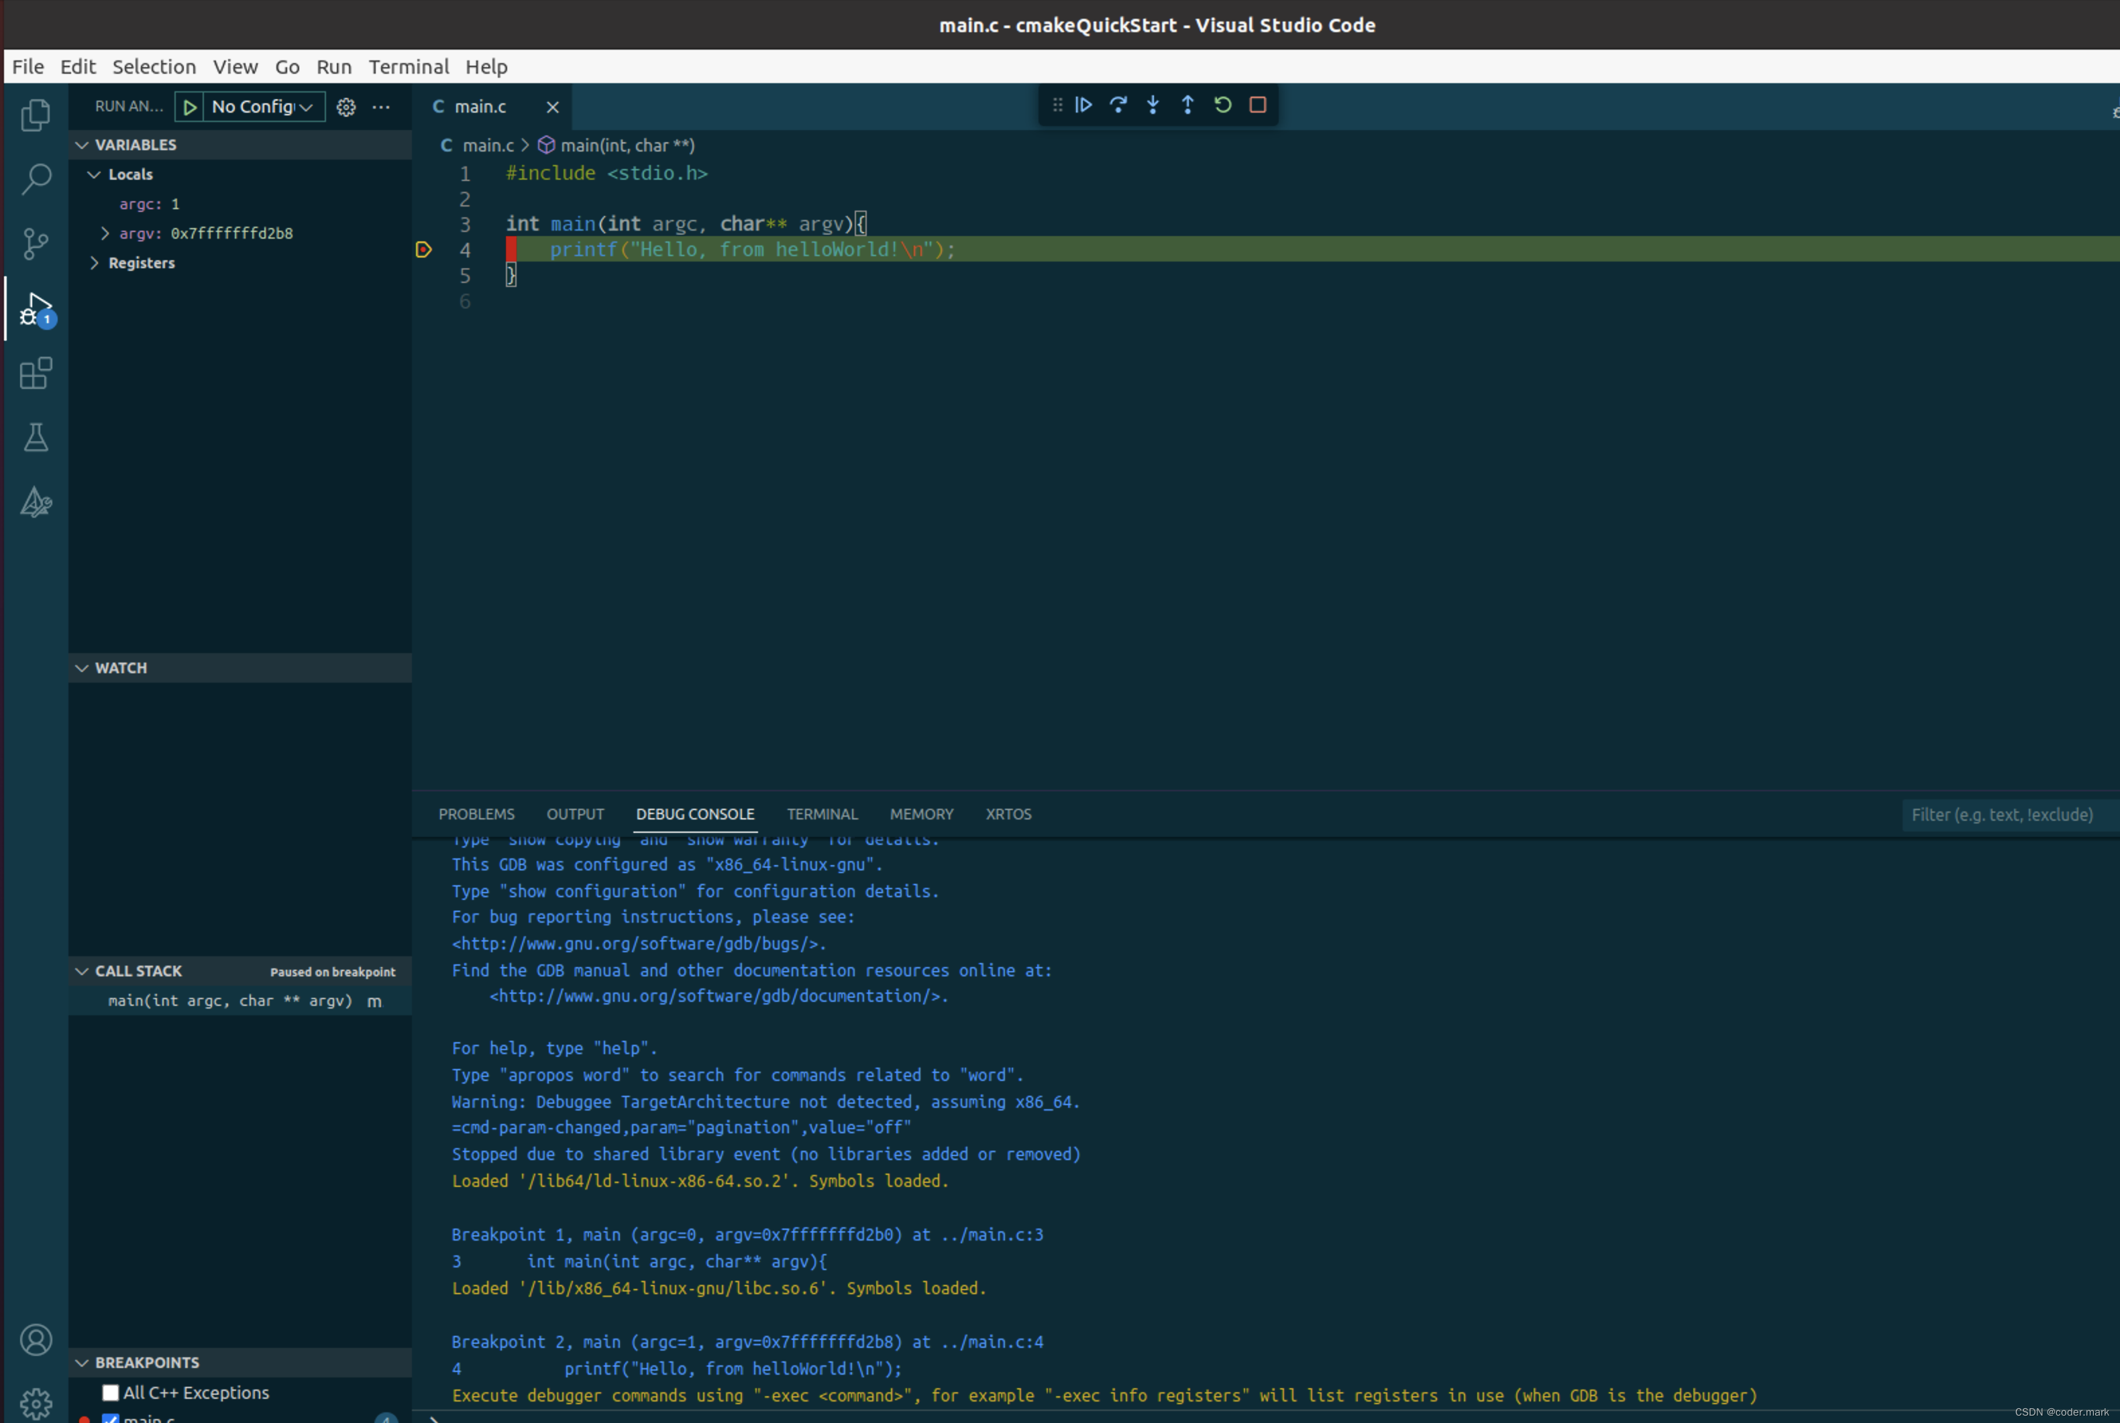This screenshot has width=2120, height=1423.
Task: Switch to the TERMINAL tab
Action: [x=822, y=814]
